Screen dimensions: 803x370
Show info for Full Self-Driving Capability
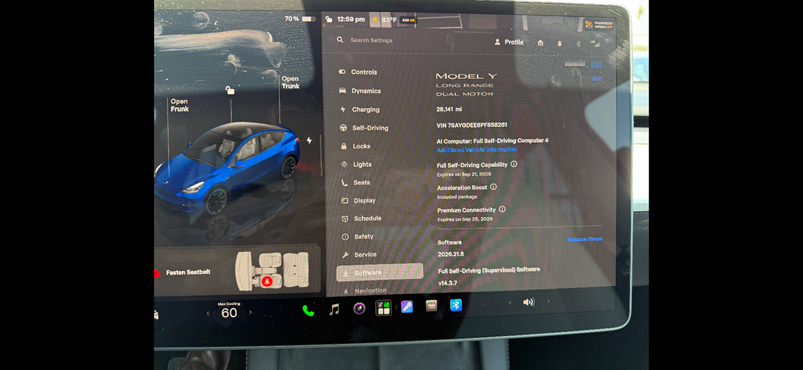click(x=514, y=164)
